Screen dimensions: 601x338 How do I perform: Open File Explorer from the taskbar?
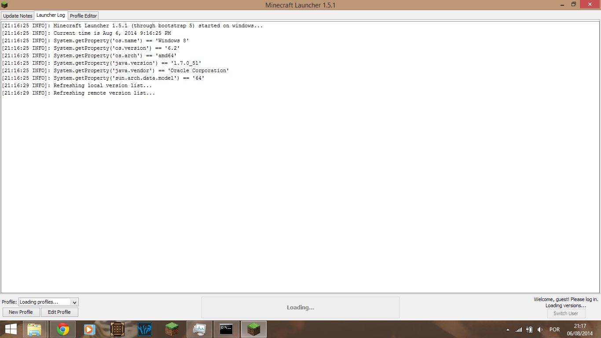pyautogui.click(x=34, y=329)
